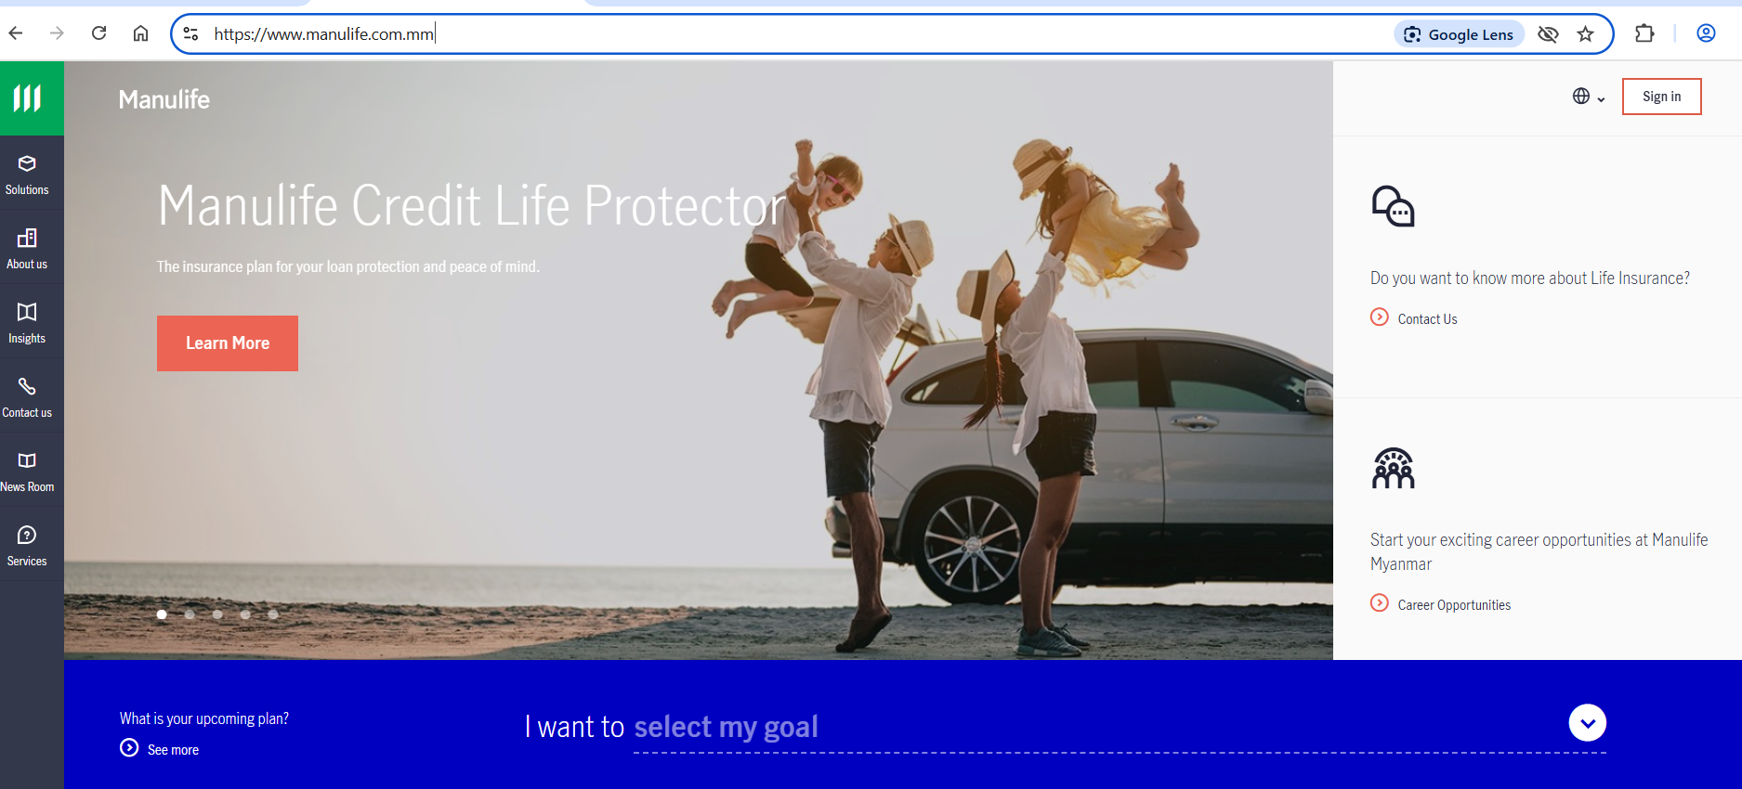Bookmark the page with star icon

pyautogui.click(x=1585, y=34)
